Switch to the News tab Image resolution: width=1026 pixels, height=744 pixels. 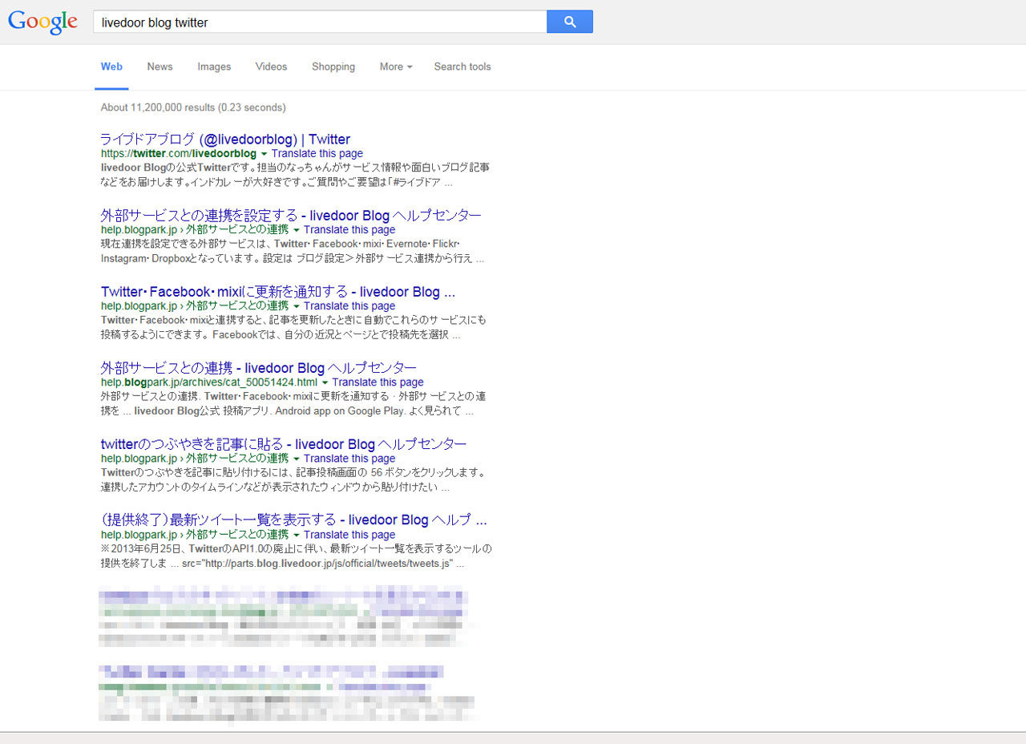(x=160, y=67)
